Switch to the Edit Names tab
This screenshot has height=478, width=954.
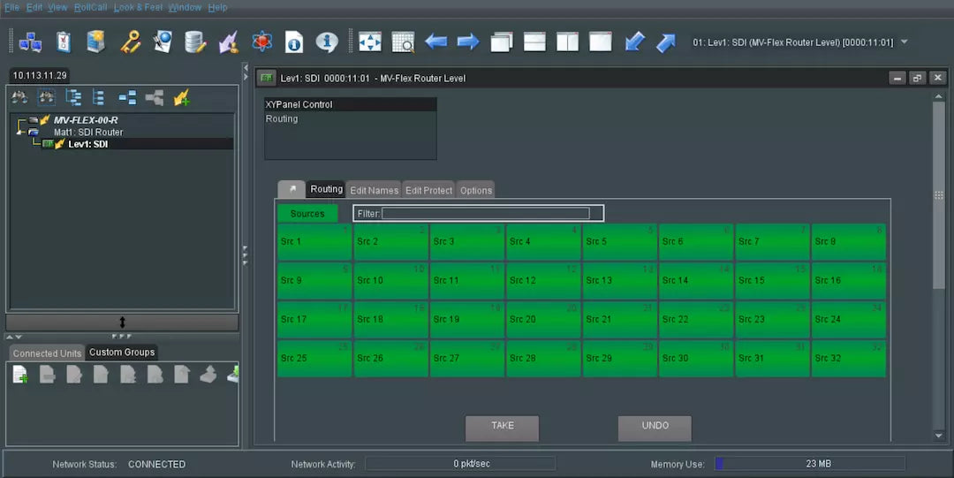coord(375,190)
